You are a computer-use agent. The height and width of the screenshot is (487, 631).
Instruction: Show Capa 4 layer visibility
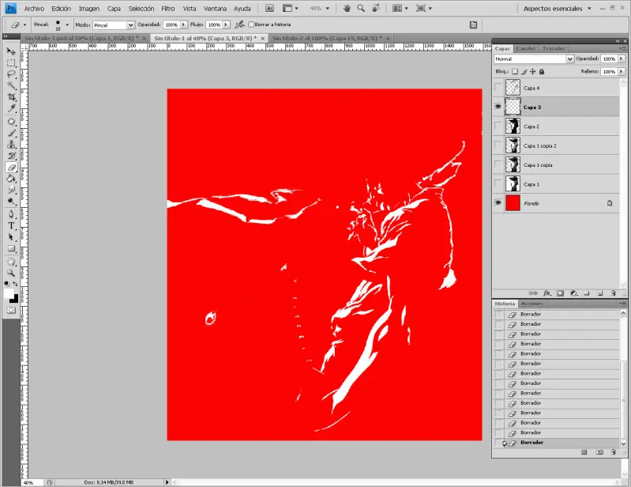click(x=498, y=88)
